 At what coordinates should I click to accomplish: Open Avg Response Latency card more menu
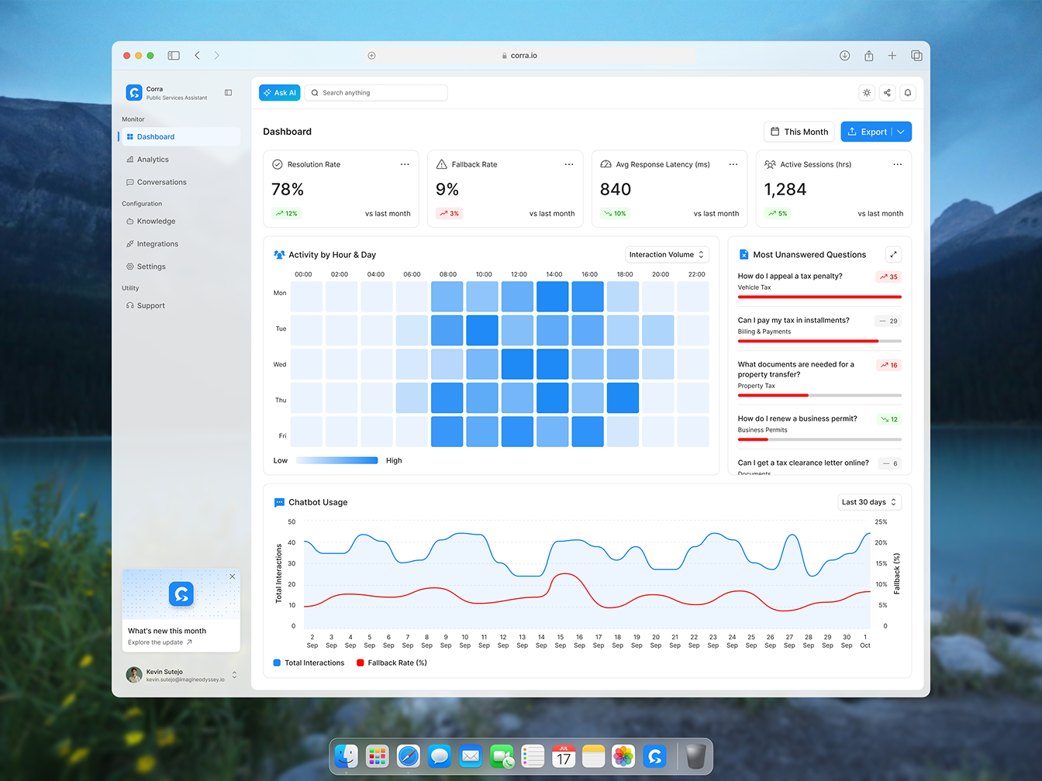(733, 164)
